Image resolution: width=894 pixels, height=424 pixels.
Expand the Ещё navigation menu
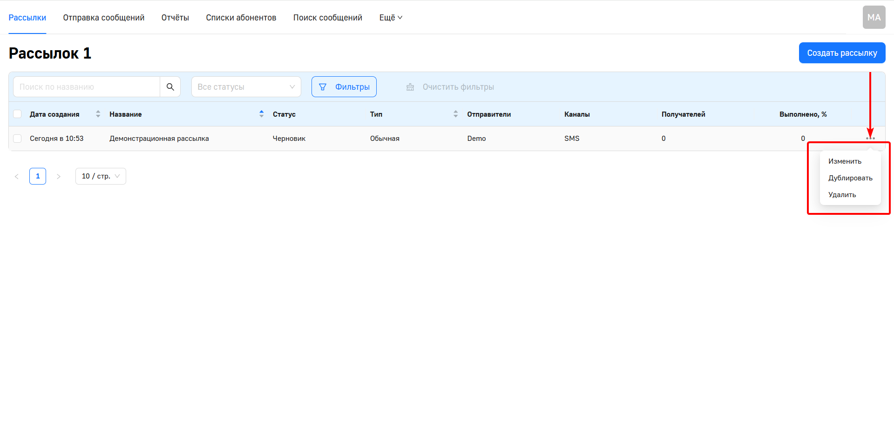point(390,18)
